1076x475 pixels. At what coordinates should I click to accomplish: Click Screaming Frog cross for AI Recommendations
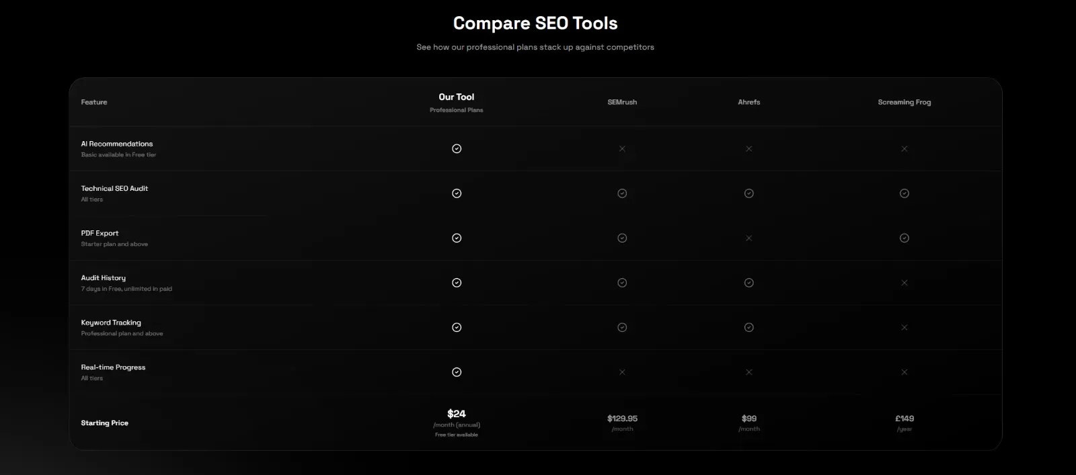pyautogui.click(x=905, y=148)
